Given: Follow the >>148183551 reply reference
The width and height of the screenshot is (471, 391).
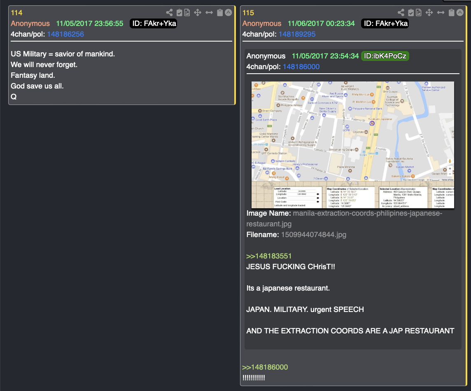Looking at the screenshot, I should (269, 256).
